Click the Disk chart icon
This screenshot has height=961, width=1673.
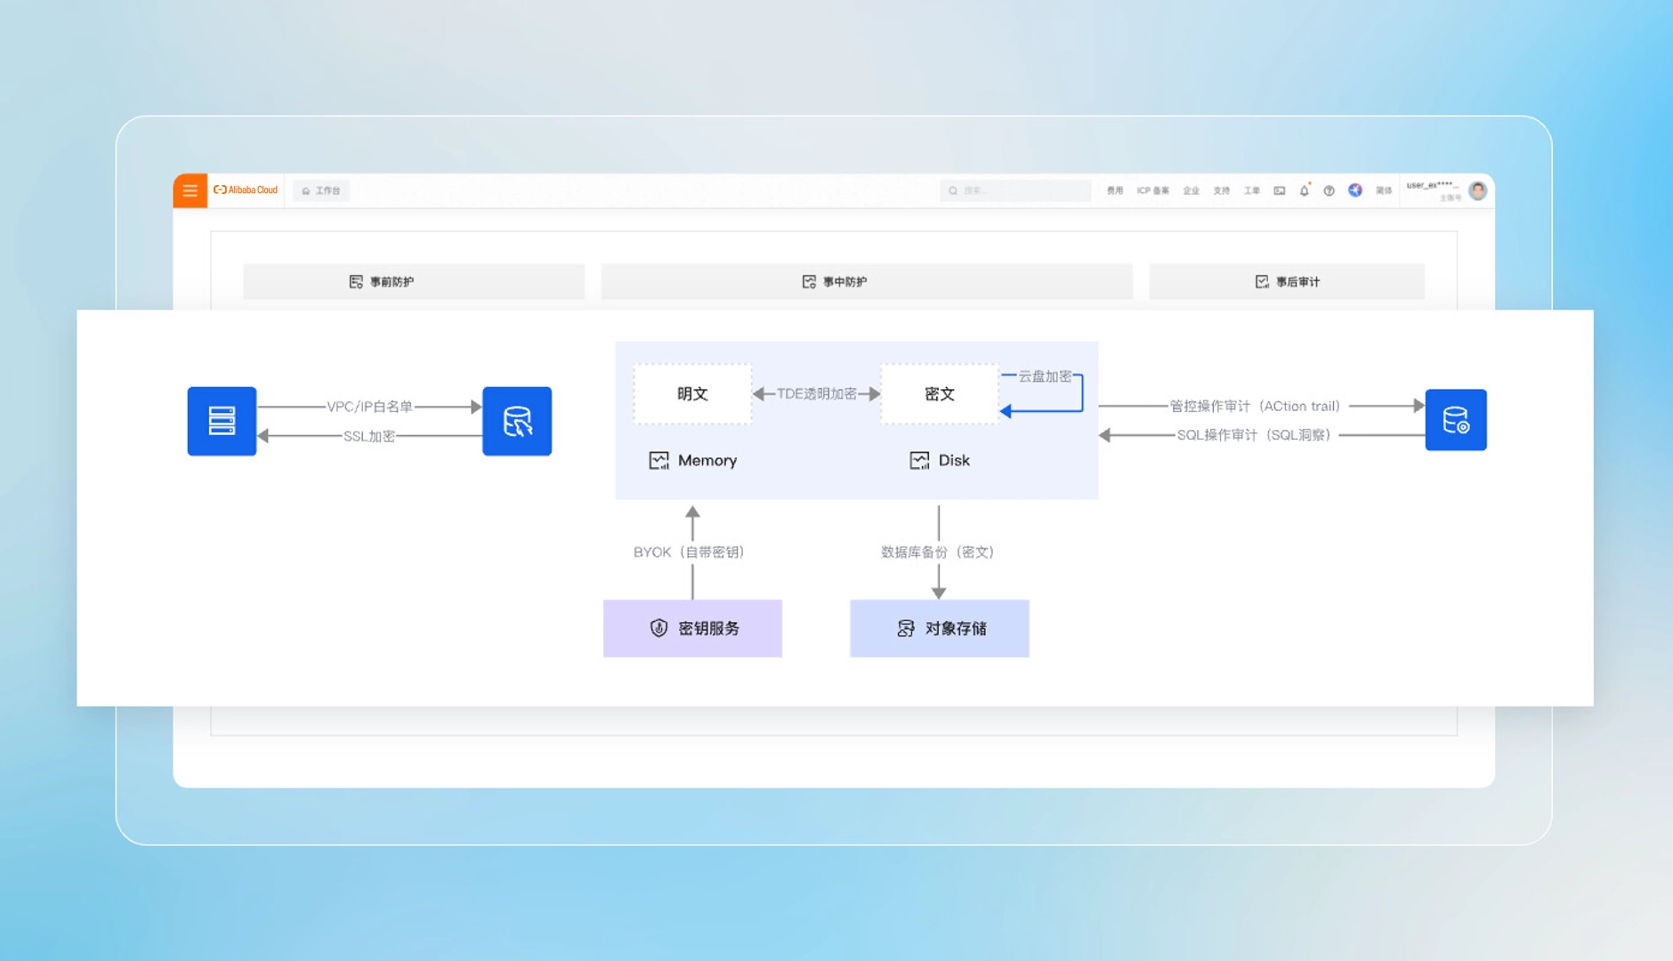[919, 460]
